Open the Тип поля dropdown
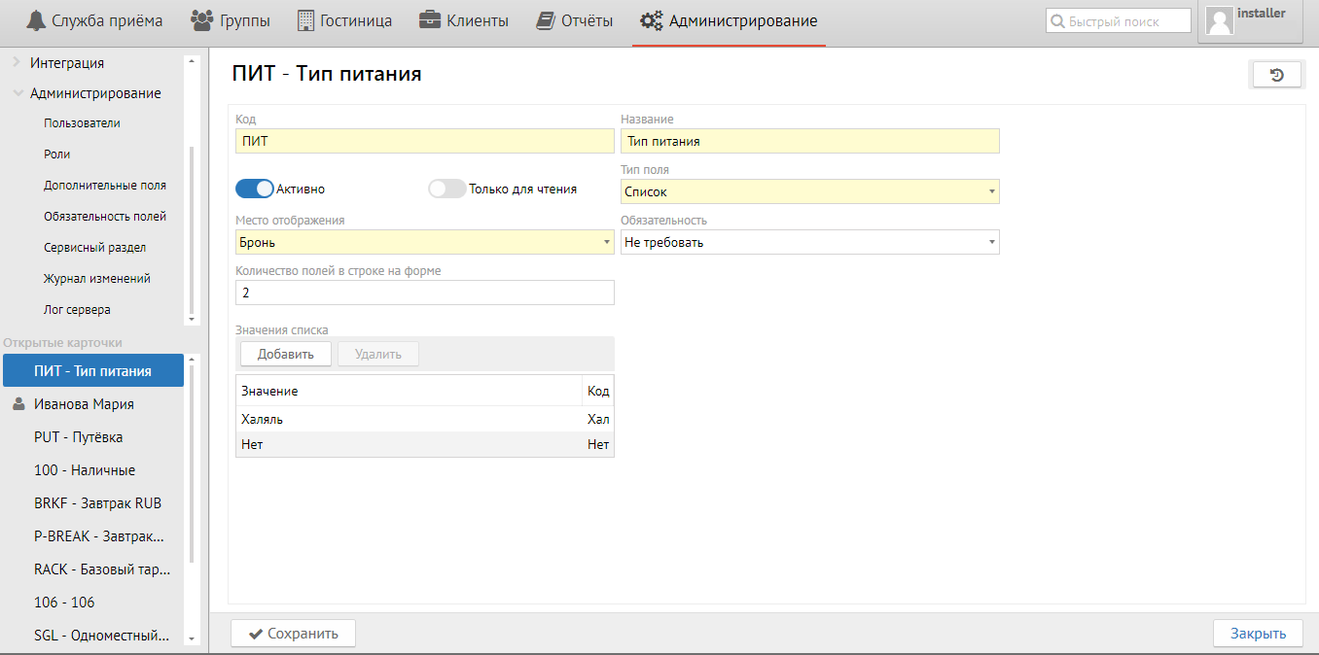The height and width of the screenshot is (655, 1319). (x=809, y=192)
